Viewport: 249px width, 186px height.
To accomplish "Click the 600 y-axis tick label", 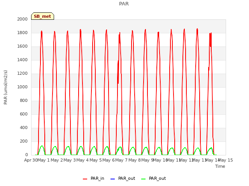I will (24, 114).
